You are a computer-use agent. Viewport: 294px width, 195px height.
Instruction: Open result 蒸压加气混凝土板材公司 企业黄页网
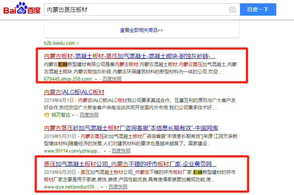[x=130, y=164]
